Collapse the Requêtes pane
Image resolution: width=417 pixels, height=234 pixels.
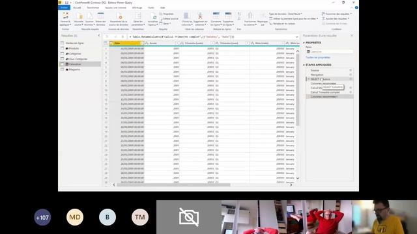tap(99, 36)
